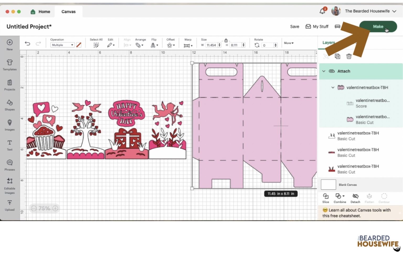Viewport: 403px width, 256px height.
Task: Duplicate layer using duplicate icon
Action: pos(337,56)
